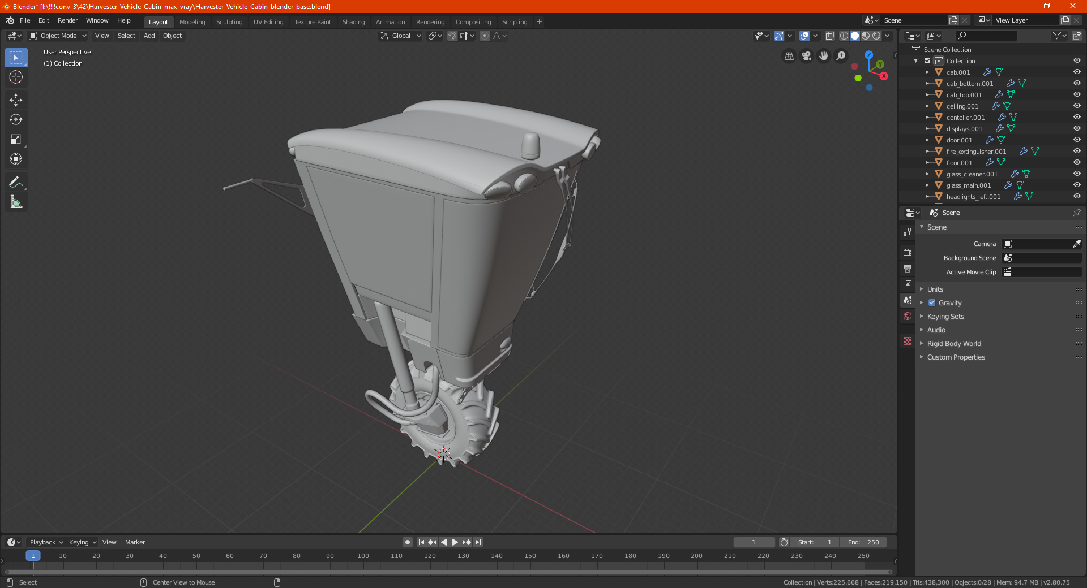Open the Render properties tab
The height and width of the screenshot is (588, 1087).
(x=908, y=252)
